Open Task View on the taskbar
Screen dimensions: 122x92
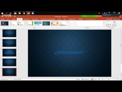pos(11,13)
